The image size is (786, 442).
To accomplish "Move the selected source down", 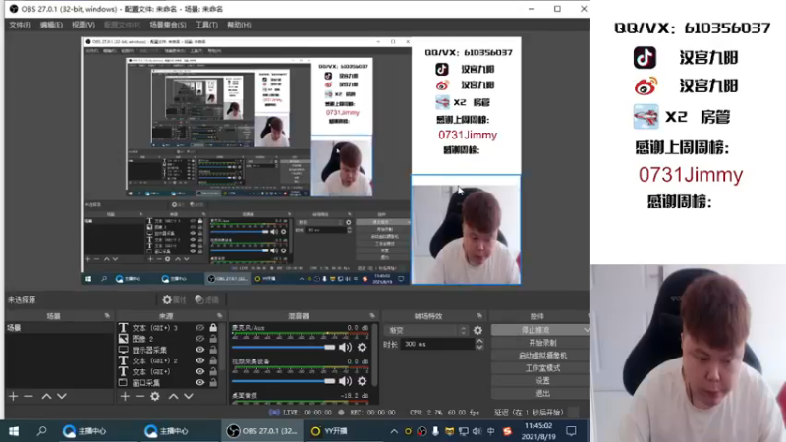I will point(189,397).
